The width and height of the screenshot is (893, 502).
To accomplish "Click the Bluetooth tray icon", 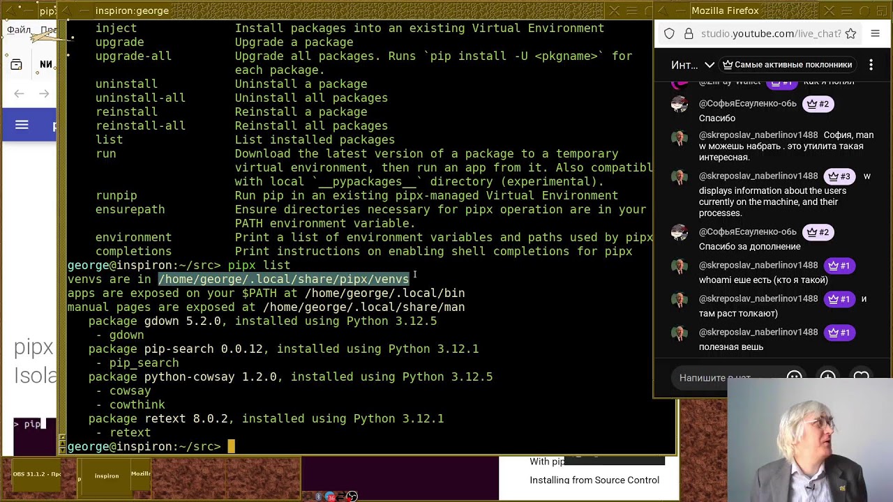I will pos(319,496).
